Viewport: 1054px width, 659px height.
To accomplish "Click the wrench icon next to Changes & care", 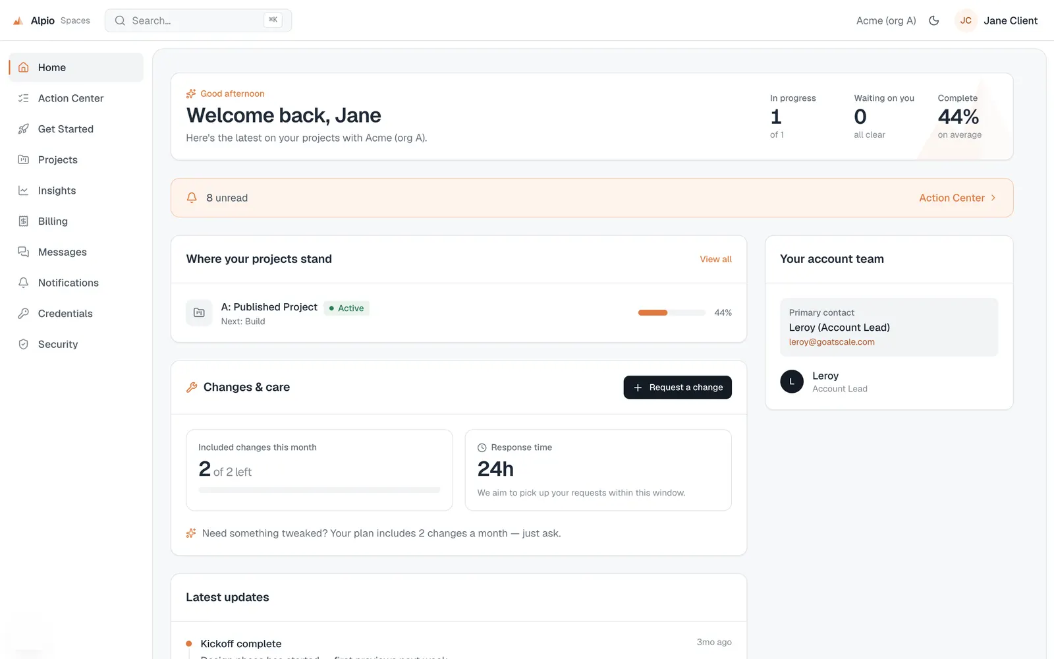I will click(192, 387).
